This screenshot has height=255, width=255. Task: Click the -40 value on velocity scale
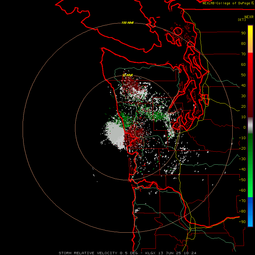(x=242, y=169)
